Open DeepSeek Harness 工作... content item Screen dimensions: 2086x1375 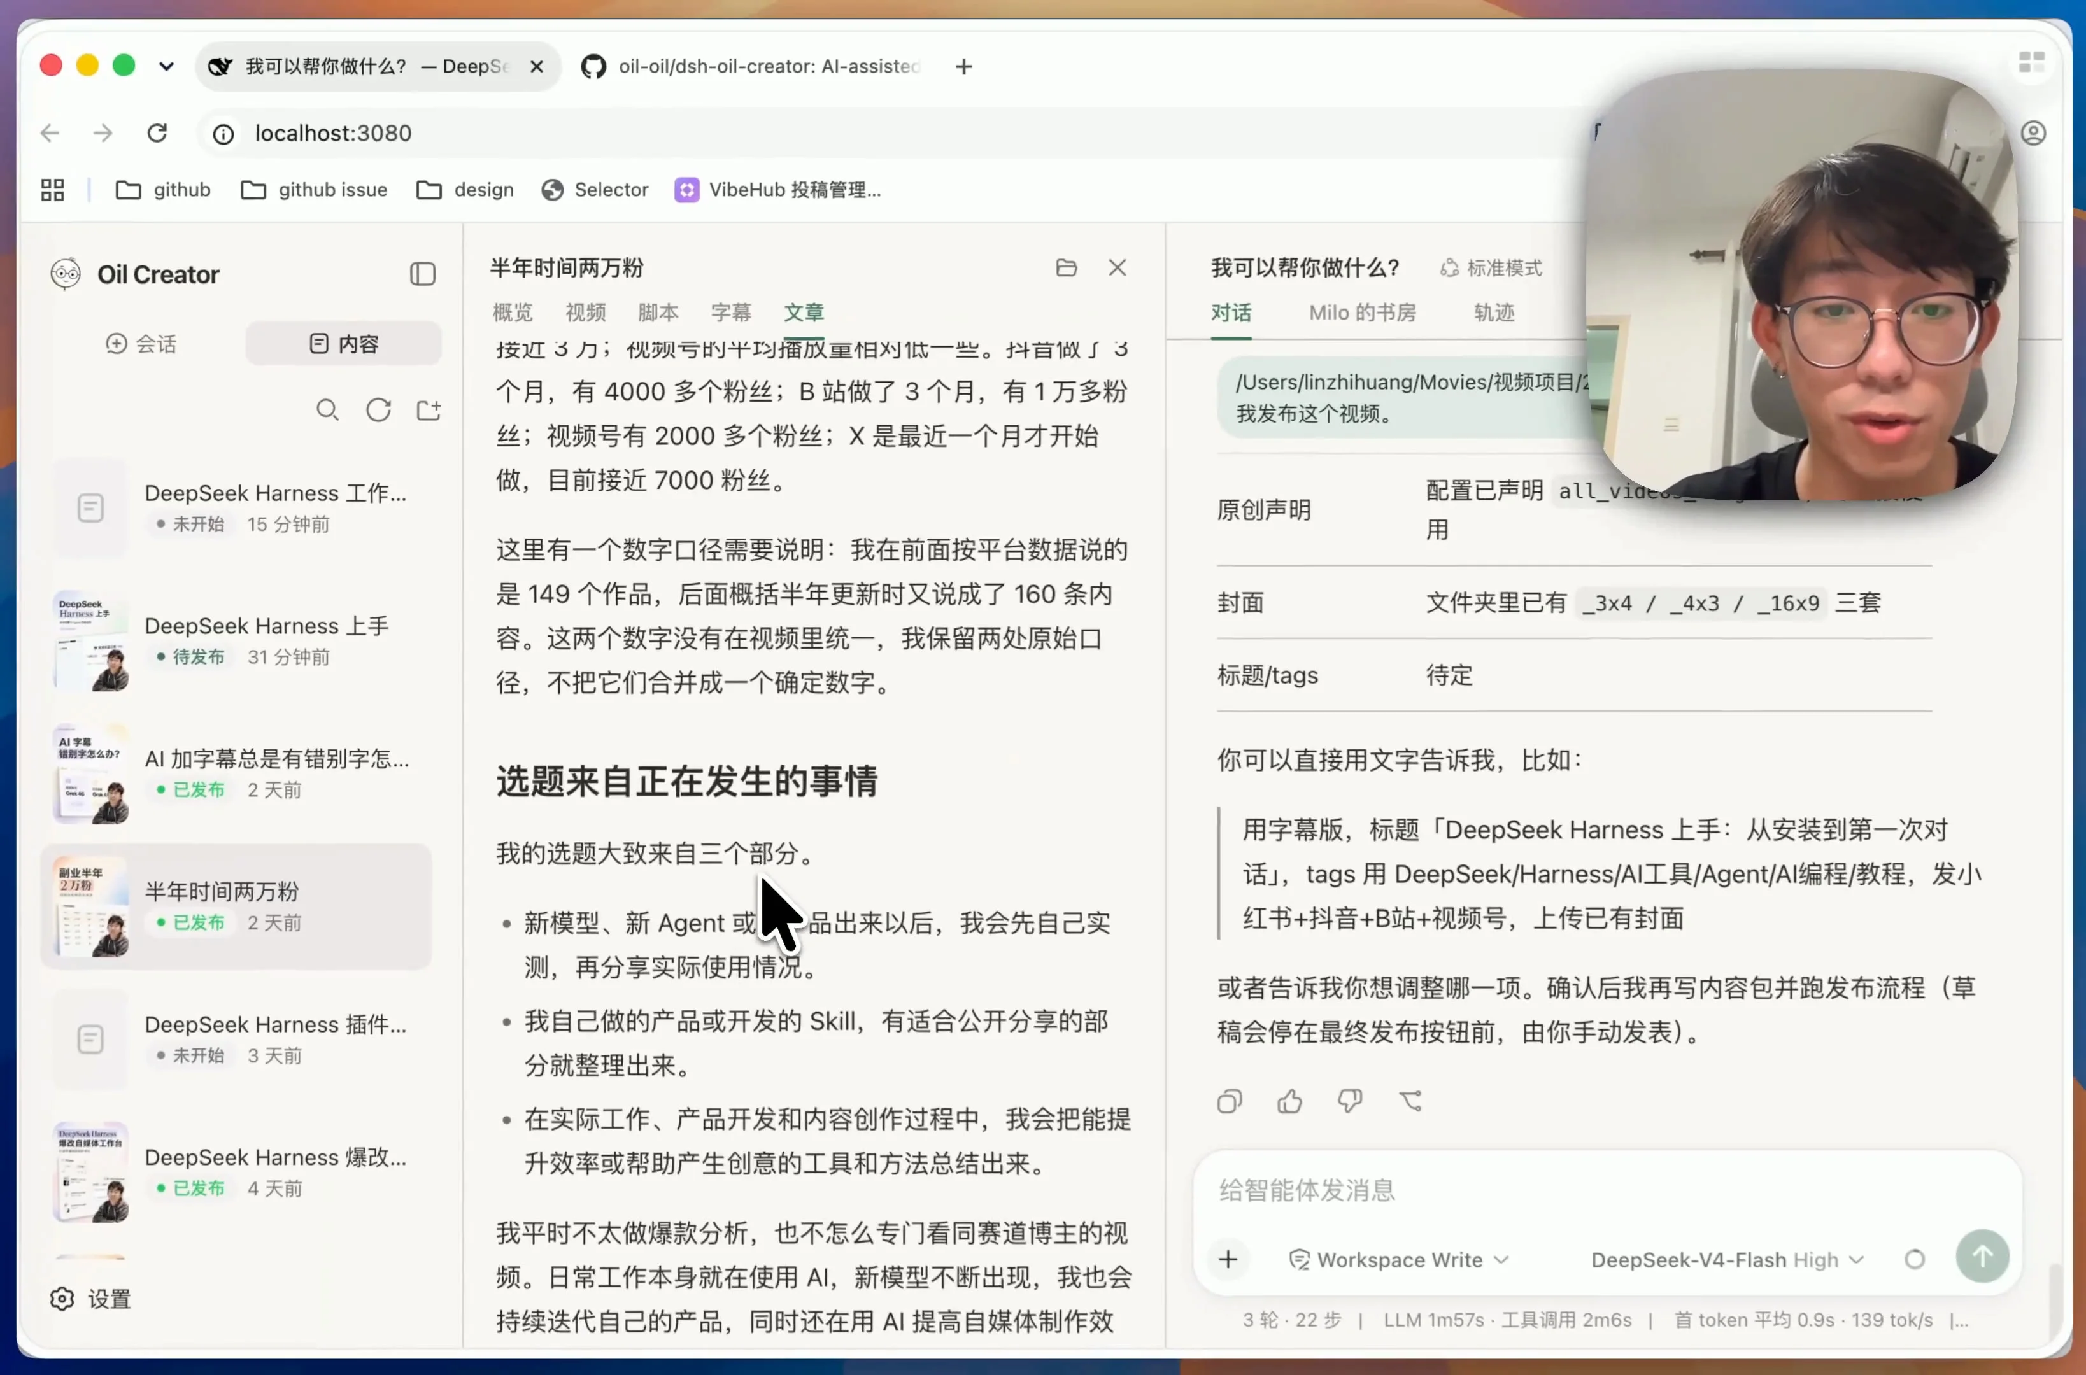pos(237,508)
